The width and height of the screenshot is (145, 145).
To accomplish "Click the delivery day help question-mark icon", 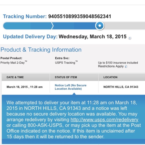I will click(130, 38).
